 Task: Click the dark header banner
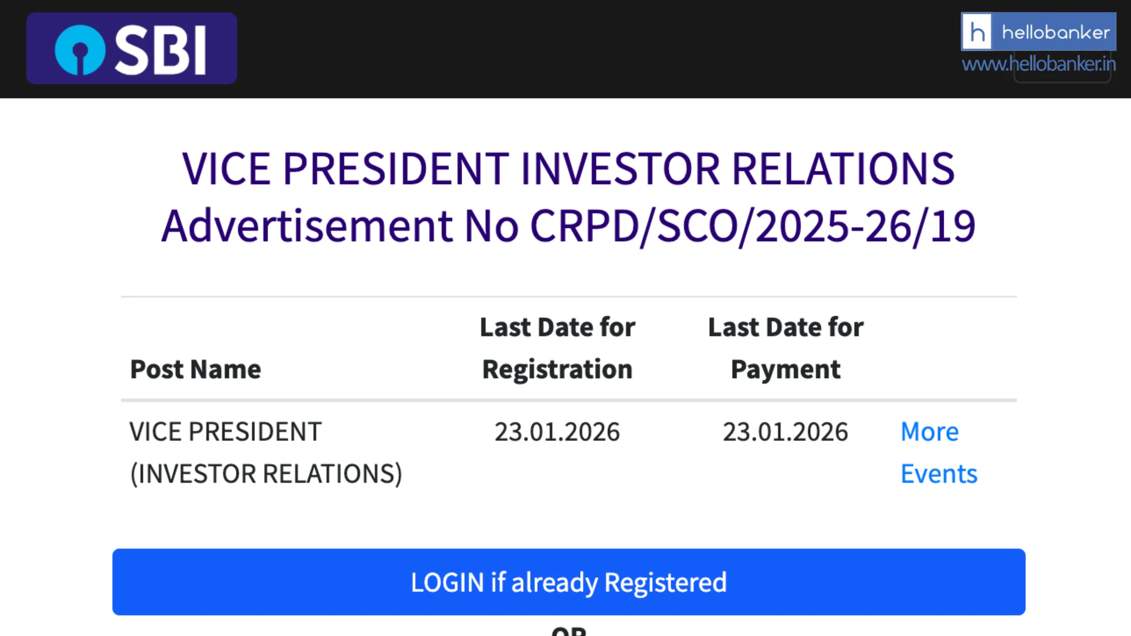coord(565,49)
